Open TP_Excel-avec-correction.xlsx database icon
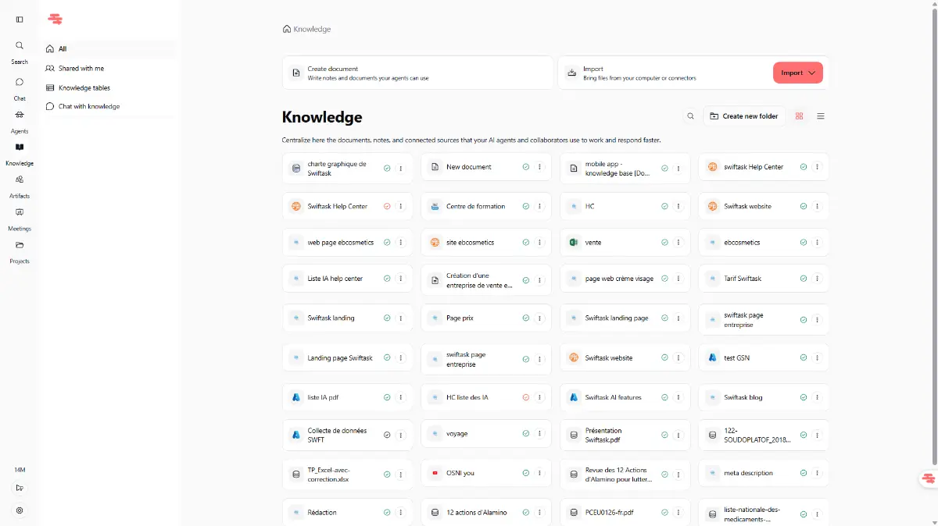The image size is (938, 526). coord(296,474)
